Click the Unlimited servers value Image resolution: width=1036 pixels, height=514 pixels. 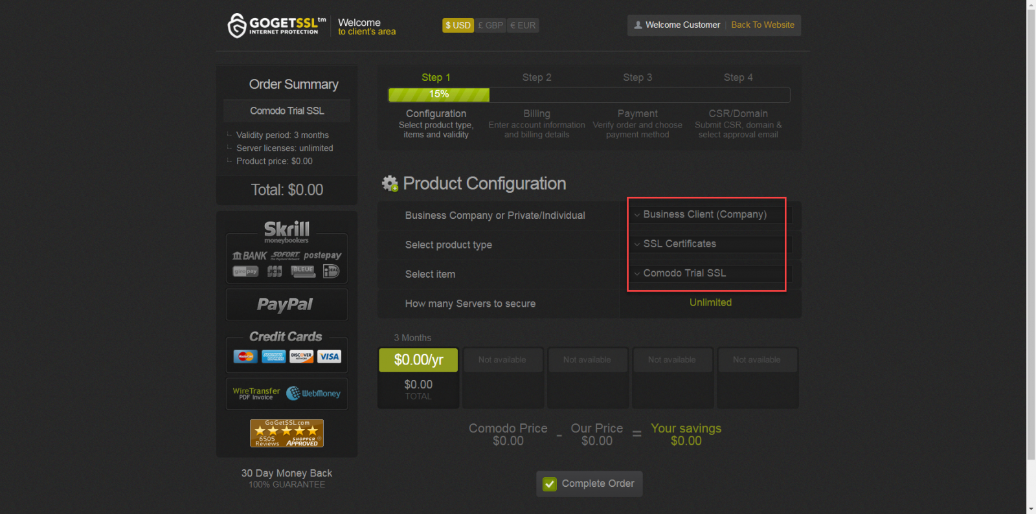click(710, 303)
